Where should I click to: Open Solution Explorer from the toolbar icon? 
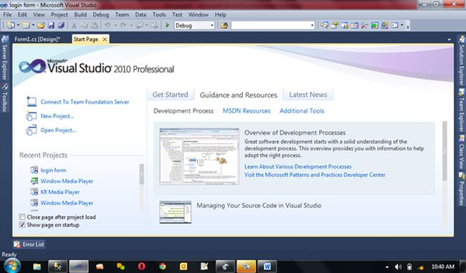(324, 26)
